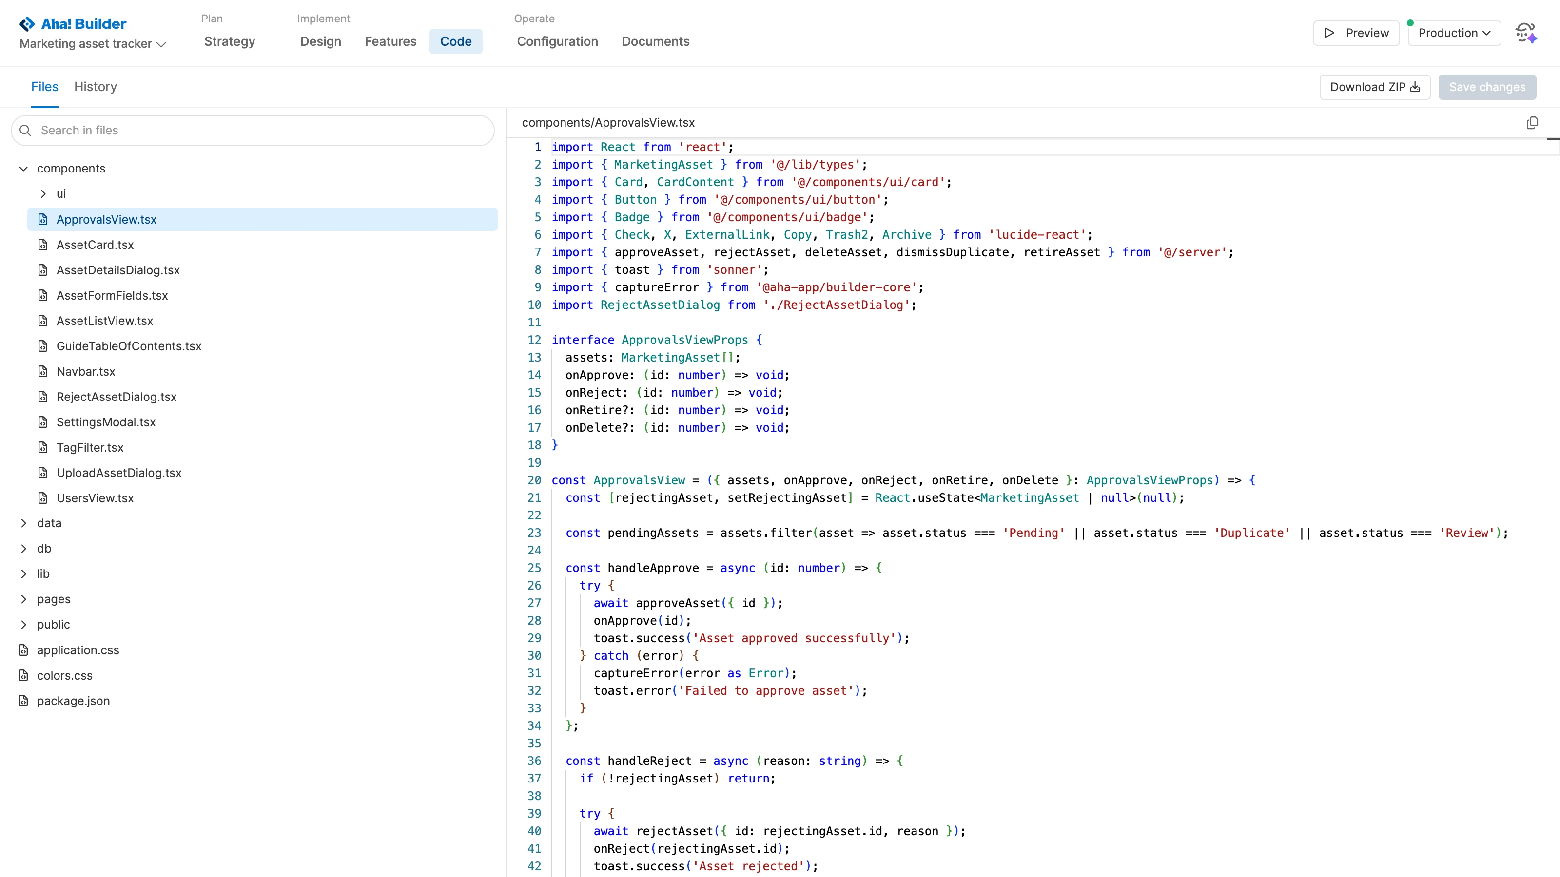Switch to the History tab
The image size is (1560, 877).
pyautogui.click(x=95, y=87)
